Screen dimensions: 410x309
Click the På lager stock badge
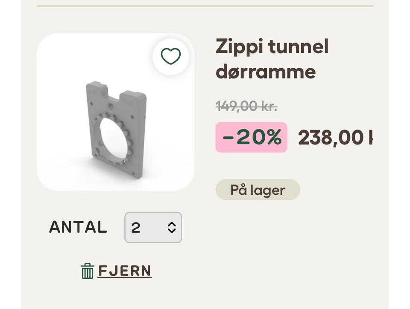tap(258, 190)
